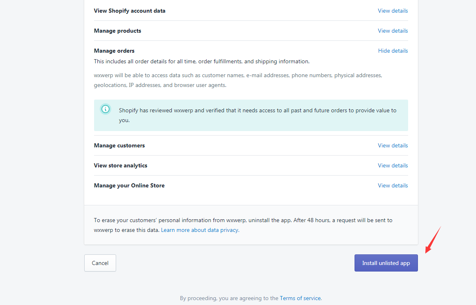View details for Manage products

(x=393, y=31)
